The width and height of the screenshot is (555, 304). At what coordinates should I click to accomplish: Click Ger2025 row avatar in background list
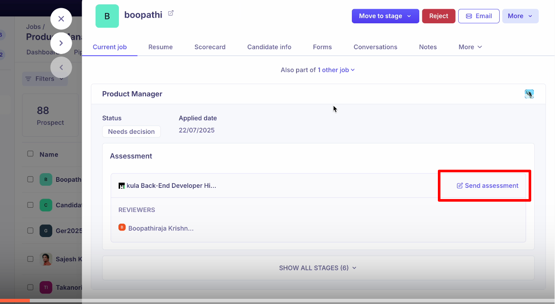[x=46, y=231]
